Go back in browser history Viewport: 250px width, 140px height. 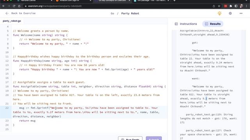click(4, 6)
